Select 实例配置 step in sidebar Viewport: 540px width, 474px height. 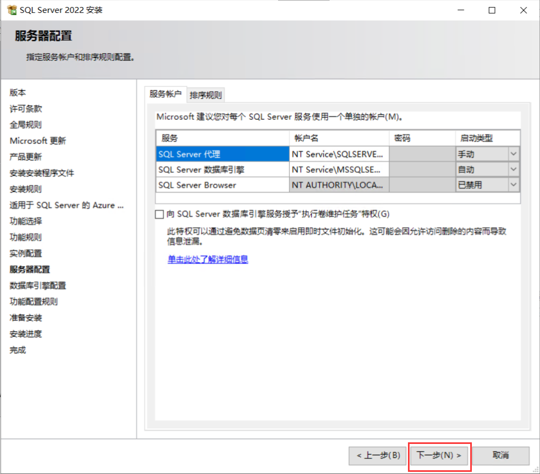(x=26, y=253)
